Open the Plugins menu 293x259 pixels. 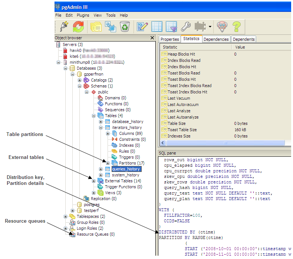coord(83,15)
